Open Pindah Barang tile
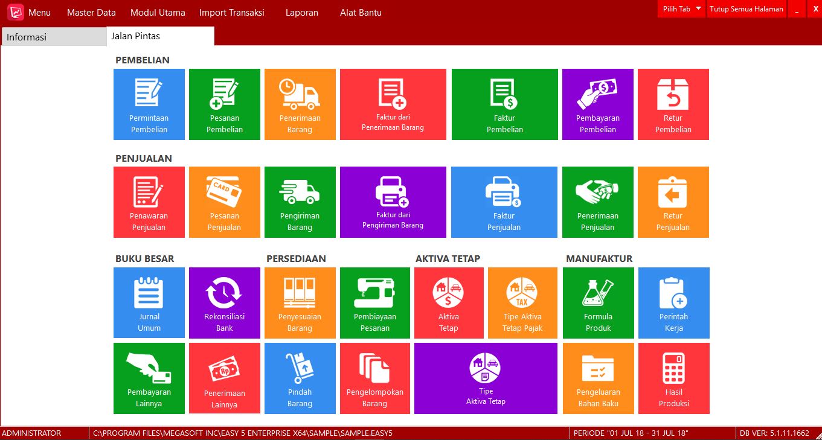 tap(300, 378)
